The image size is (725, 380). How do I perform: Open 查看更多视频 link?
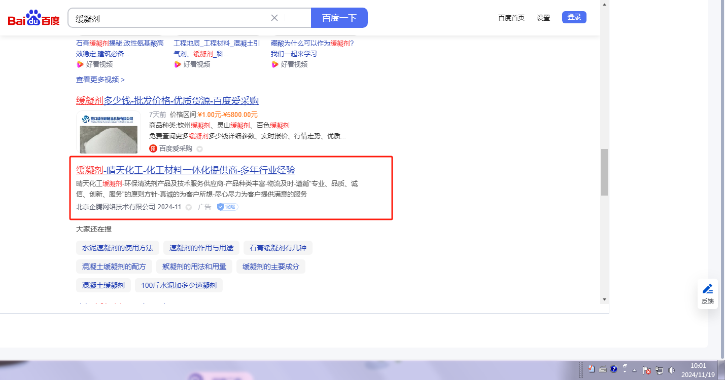(100, 80)
